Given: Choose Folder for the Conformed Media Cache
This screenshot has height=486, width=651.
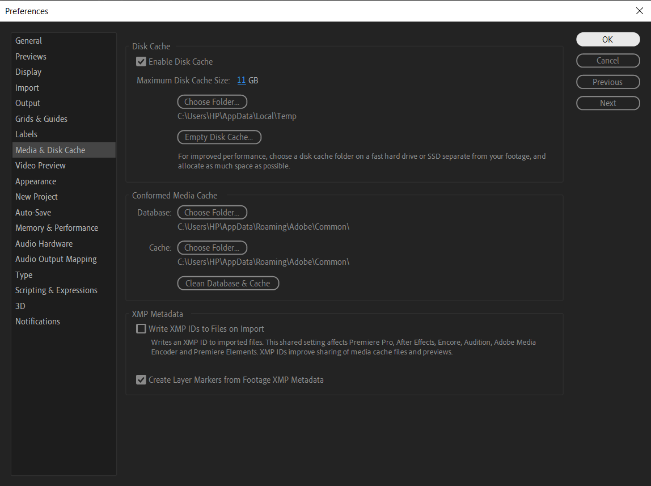Looking at the screenshot, I should tap(212, 248).
